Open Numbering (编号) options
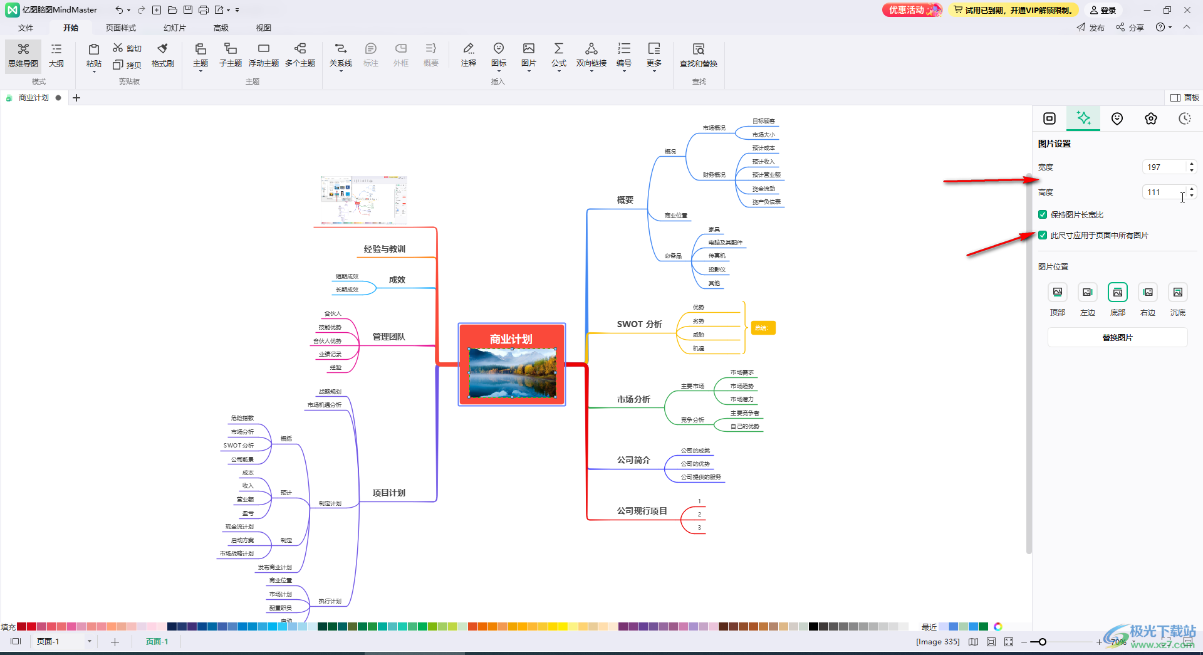1203x655 pixels. pyautogui.click(x=624, y=55)
